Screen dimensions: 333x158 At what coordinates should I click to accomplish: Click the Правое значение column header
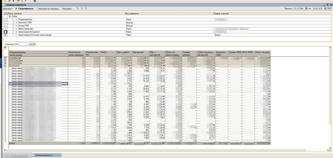tap(272, 14)
